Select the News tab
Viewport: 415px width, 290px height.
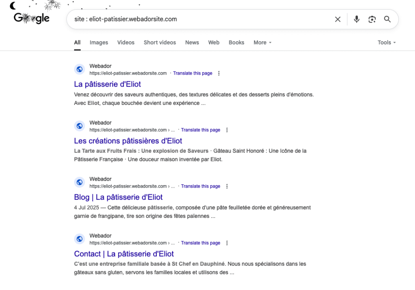click(x=192, y=43)
